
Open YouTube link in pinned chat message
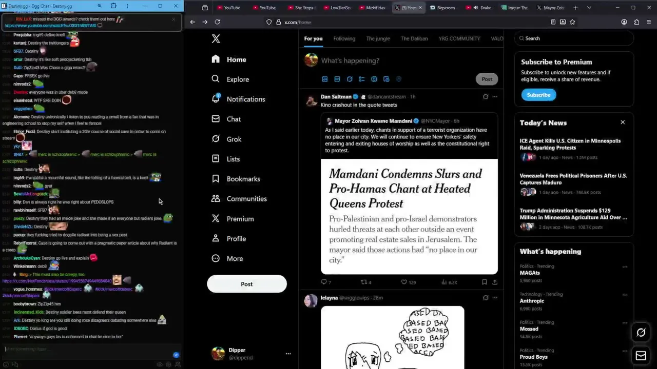click(50, 25)
